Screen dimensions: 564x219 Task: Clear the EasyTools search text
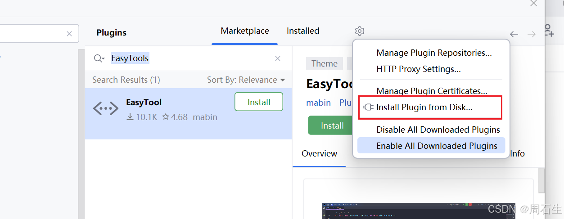[x=278, y=58]
